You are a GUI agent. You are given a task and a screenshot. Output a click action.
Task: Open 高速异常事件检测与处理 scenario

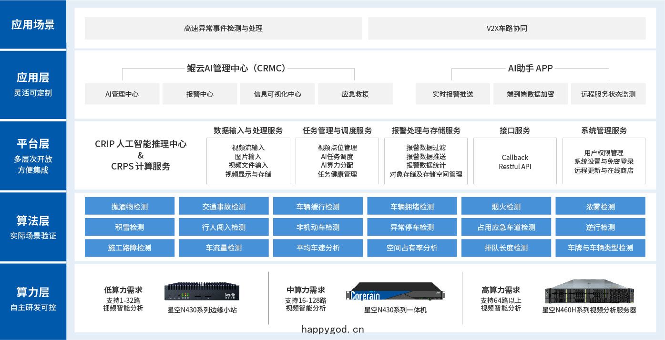pos(223,28)
